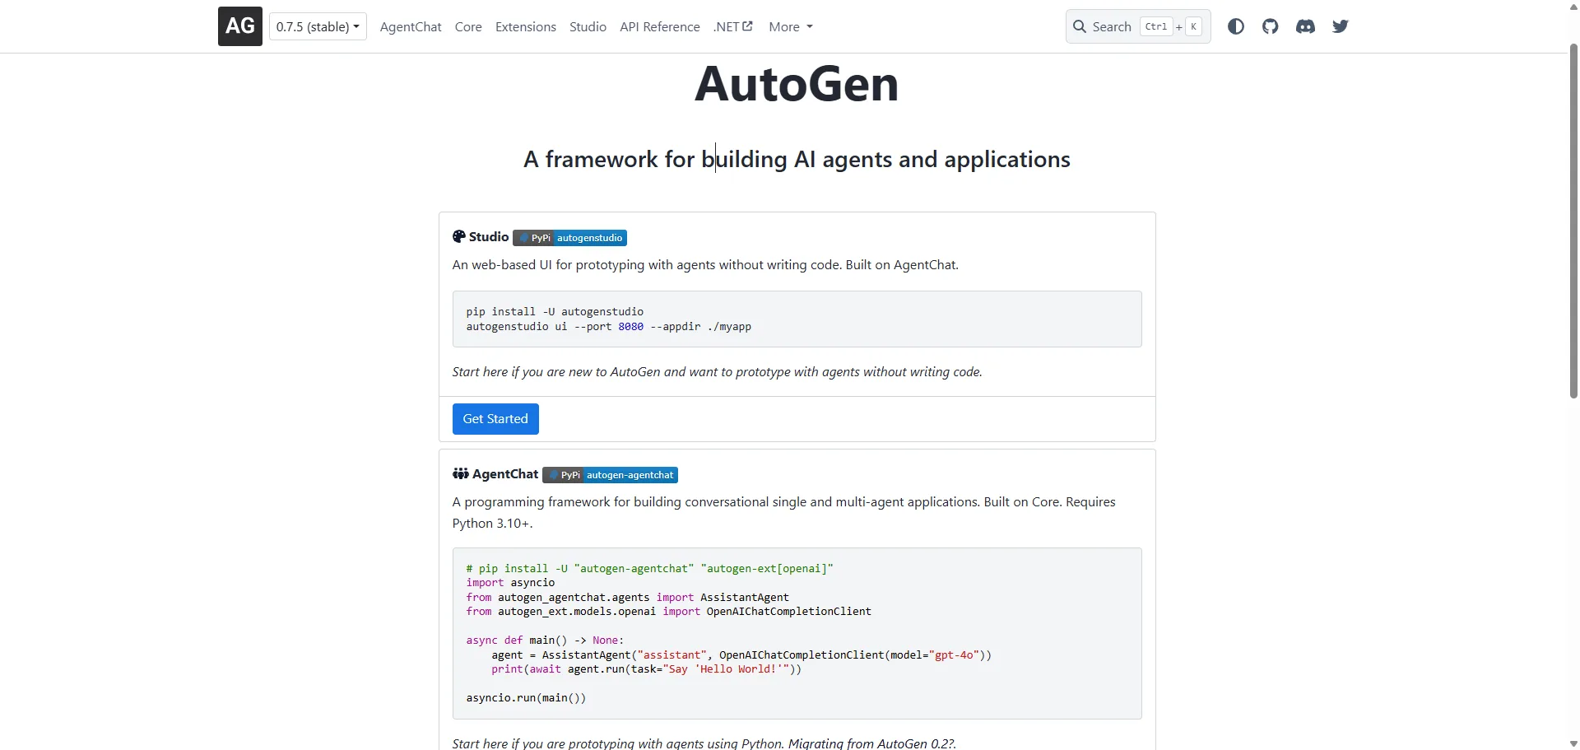Open the 0.7.5 (stable) version dropdown
Screen dimensions: 1580x750
(318, 26)
